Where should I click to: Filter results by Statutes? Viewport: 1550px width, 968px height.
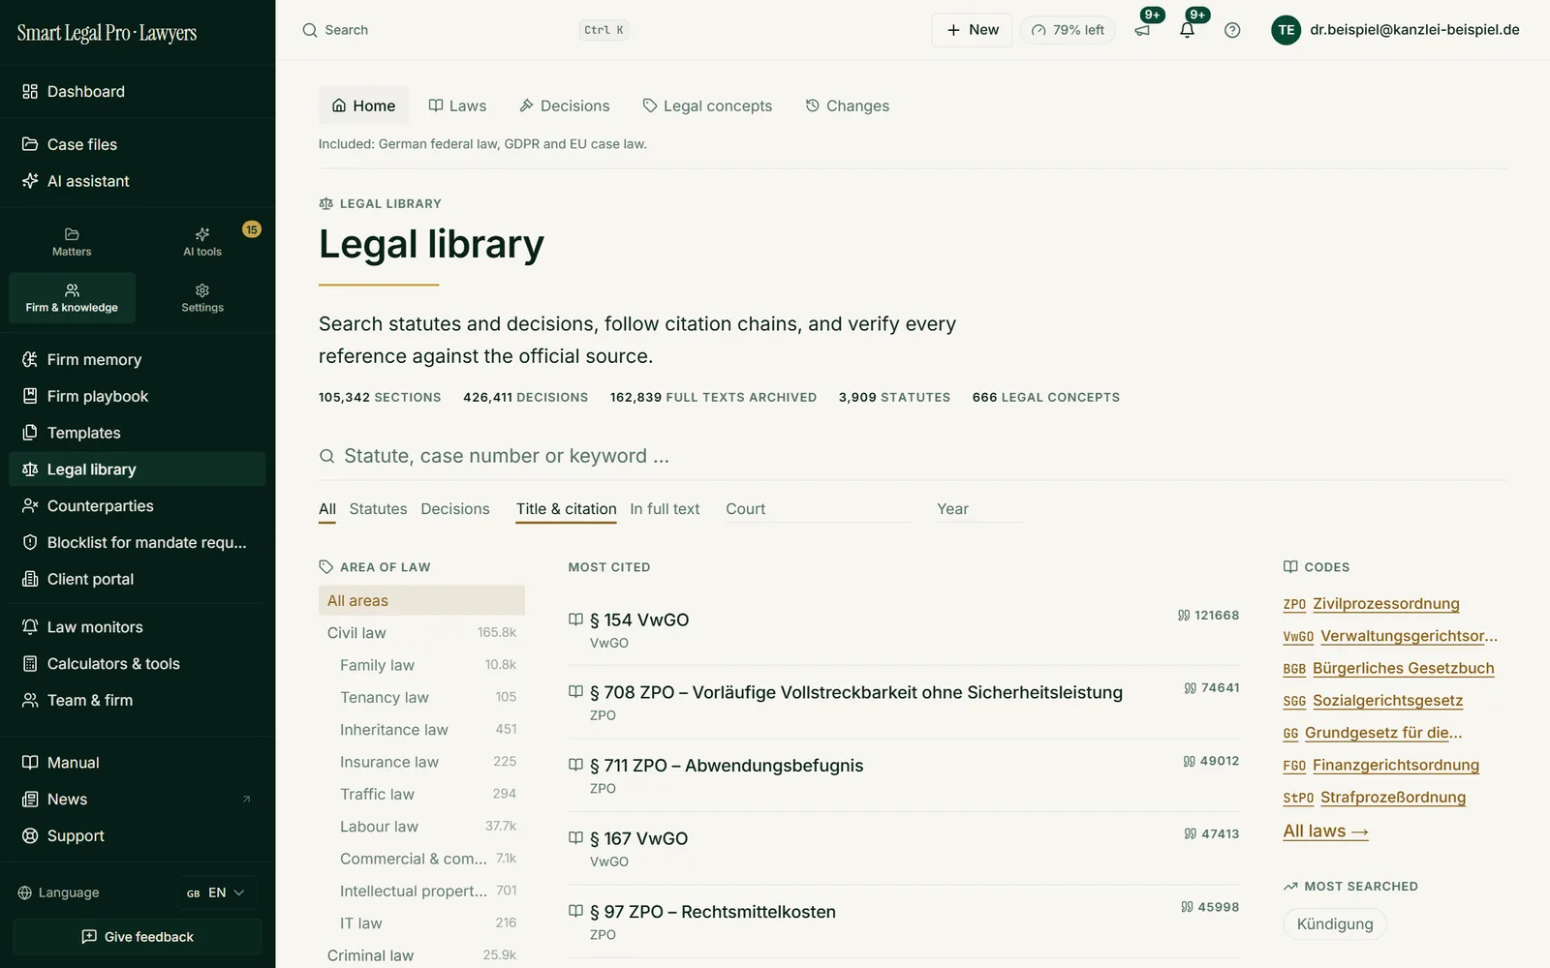point(378,509)
